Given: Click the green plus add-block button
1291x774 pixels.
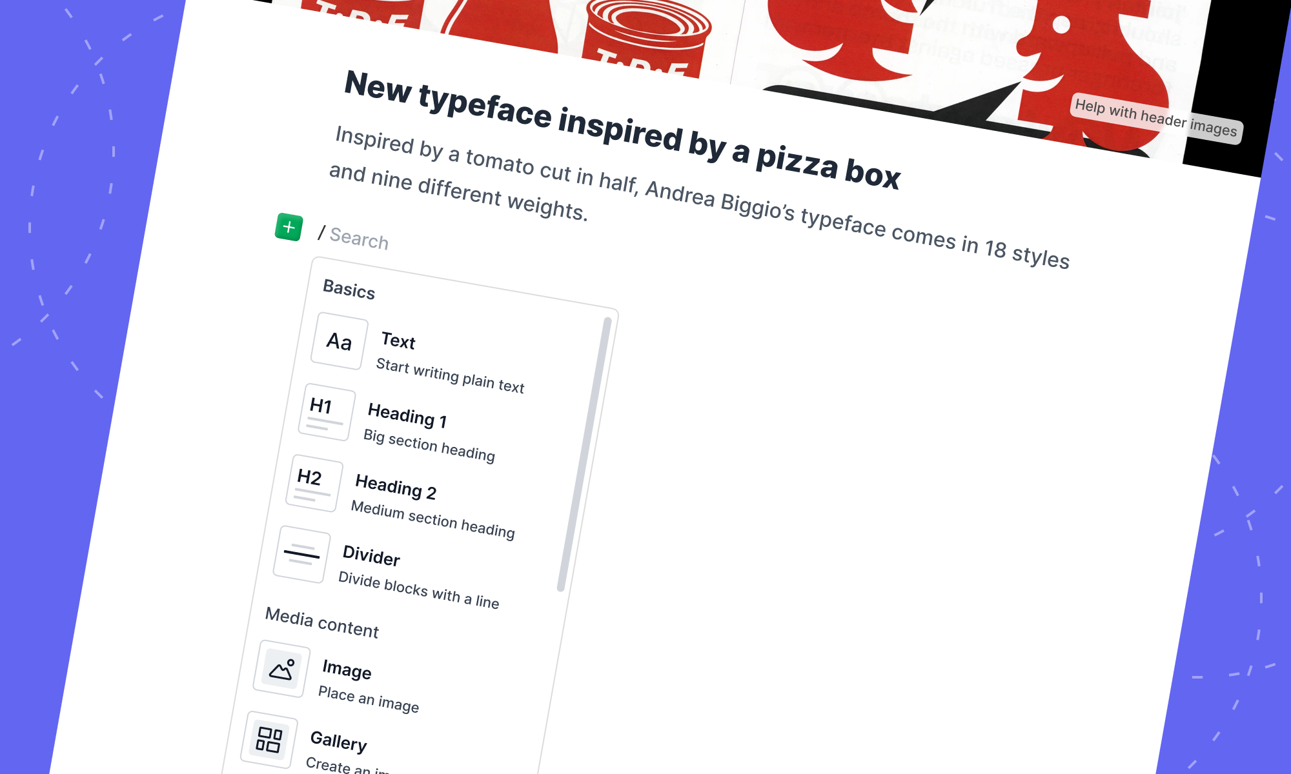Looking at the screenshot, I should [x=289, y=227].
